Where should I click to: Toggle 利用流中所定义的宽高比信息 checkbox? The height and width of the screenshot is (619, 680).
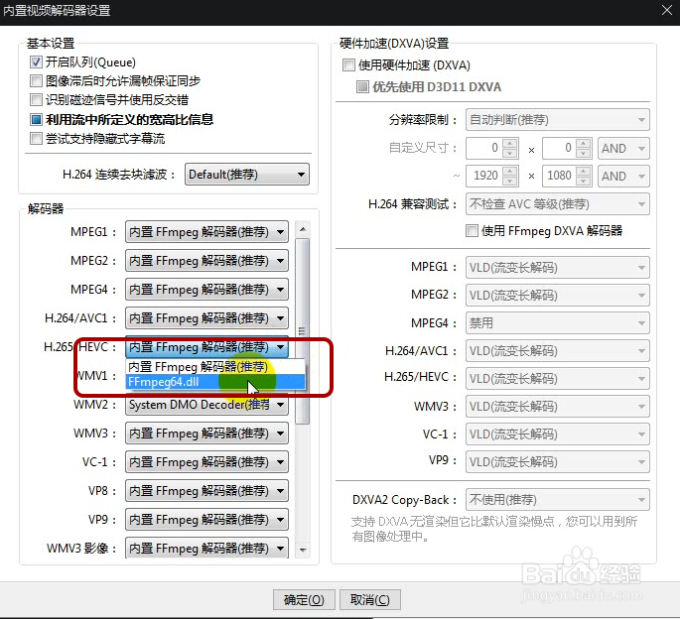click(36, 119)
